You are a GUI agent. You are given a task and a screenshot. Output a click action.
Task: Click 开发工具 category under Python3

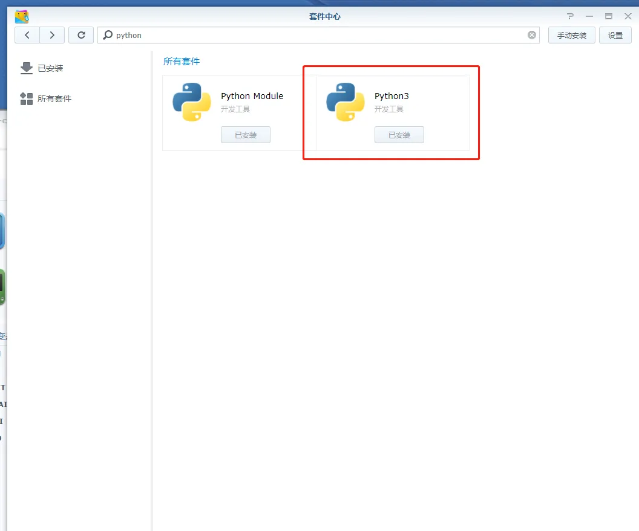click(388, 109)
